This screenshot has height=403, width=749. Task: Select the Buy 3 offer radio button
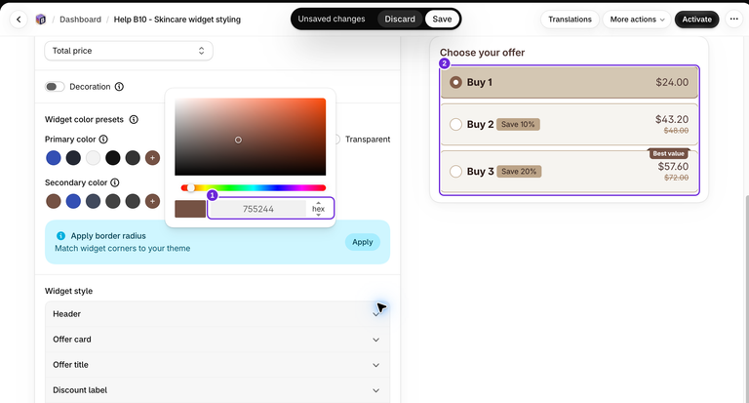click(x=455, y=171)
